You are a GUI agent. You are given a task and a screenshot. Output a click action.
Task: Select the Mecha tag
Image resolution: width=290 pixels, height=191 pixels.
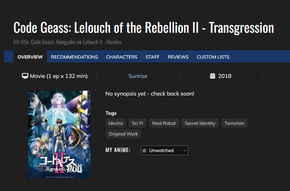(116, 123)
